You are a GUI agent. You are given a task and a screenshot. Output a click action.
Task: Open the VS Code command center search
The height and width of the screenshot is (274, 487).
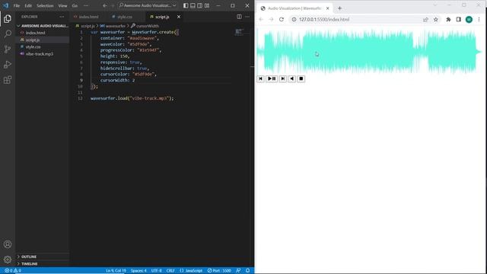(148, 5)
